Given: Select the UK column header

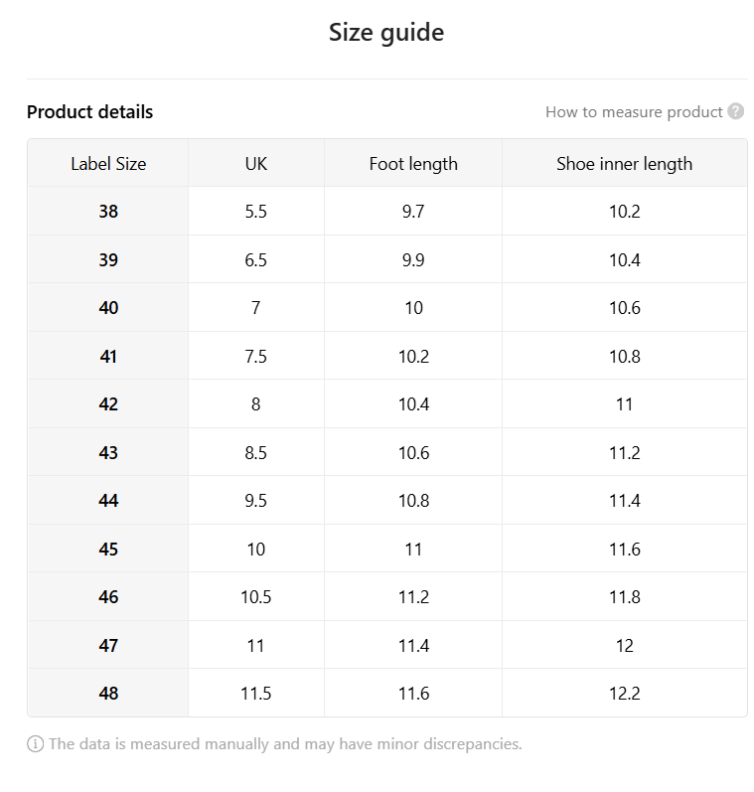Looking at the screenshot, I should pyautogui.click(x=256, y=164).
